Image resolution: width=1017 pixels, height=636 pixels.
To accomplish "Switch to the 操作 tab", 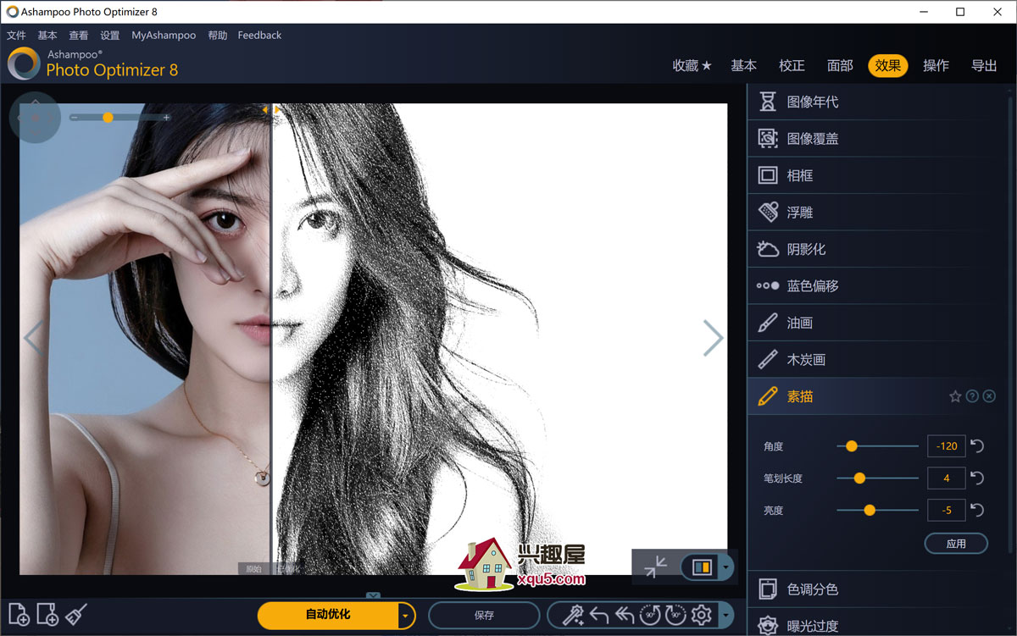I will tap(936, 65).
